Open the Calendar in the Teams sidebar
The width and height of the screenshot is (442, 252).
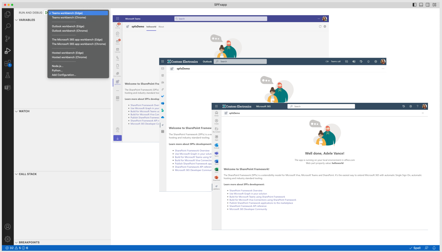[118, 50]
